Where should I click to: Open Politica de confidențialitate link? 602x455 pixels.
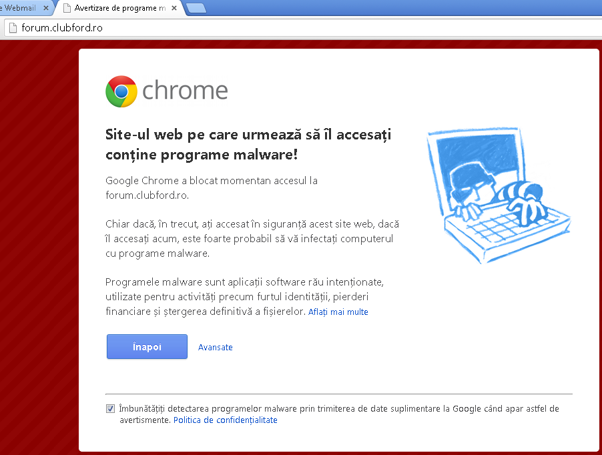click(226, 420)
